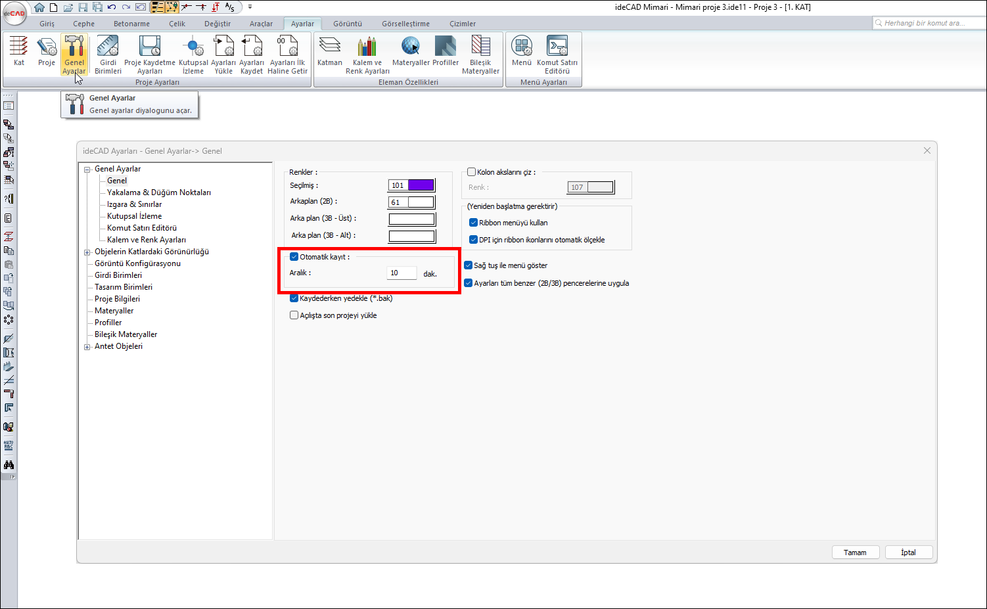Click the Open folder icon in quick access toolbar
Screen dimensions: 987x609
click(x=68, y=7)
